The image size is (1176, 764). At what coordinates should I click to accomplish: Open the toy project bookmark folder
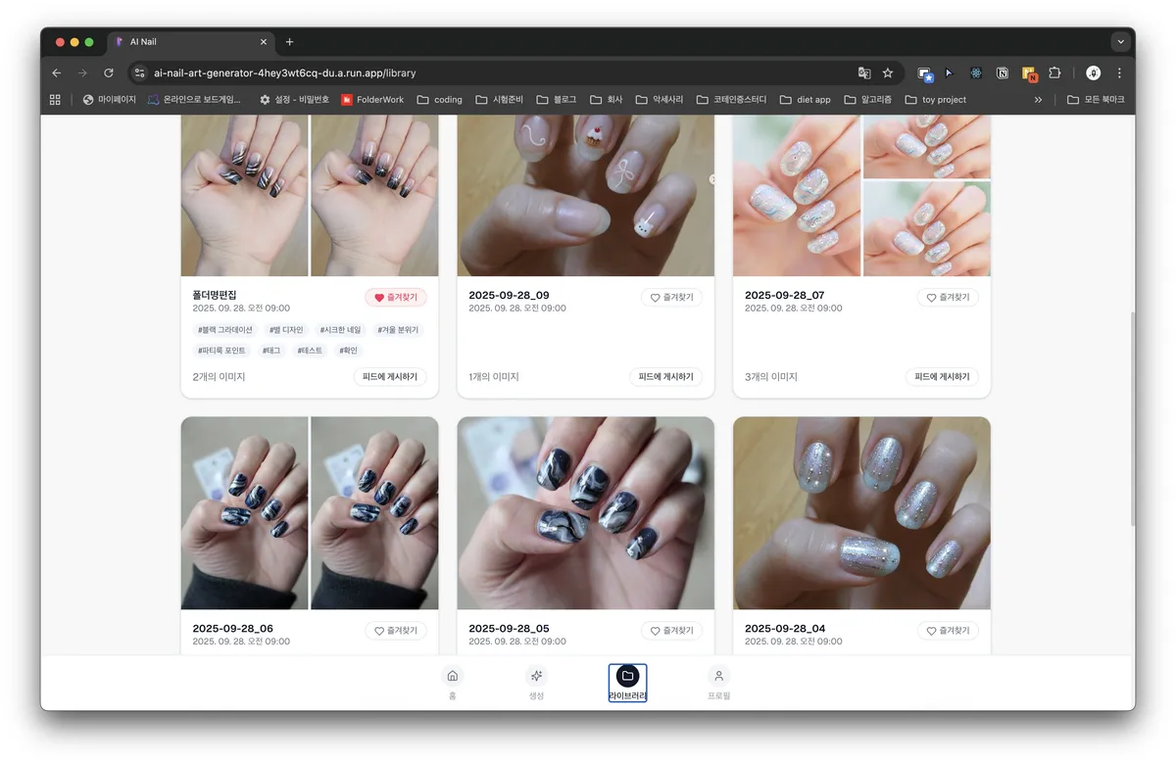pyautogui.click(x=937, y=99)
